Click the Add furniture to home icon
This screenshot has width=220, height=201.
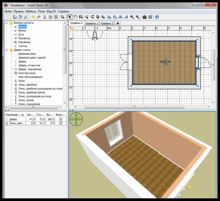[62, 17]
